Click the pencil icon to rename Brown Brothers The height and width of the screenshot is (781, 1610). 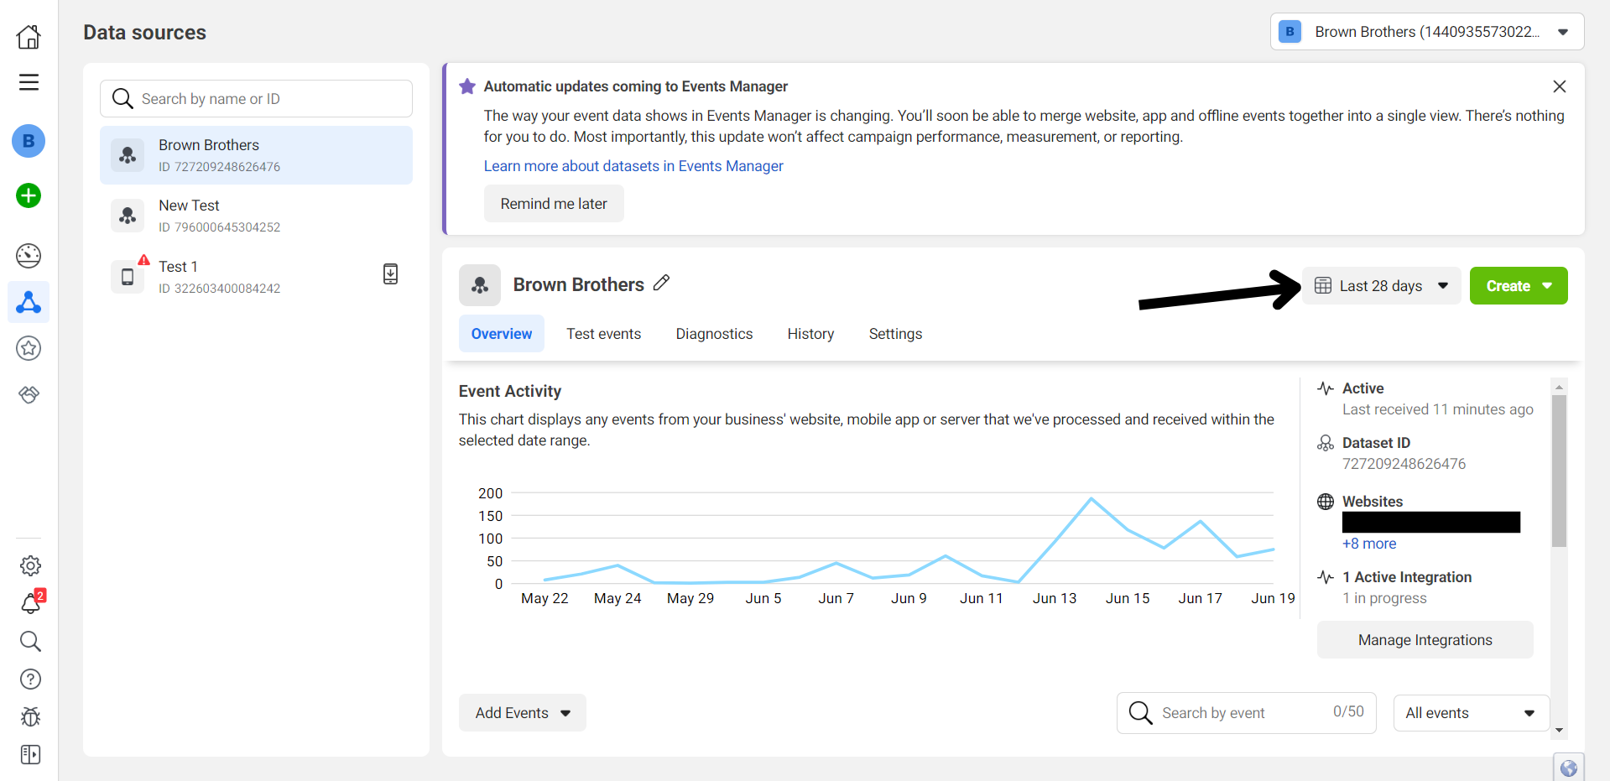(x=661, y=284)
